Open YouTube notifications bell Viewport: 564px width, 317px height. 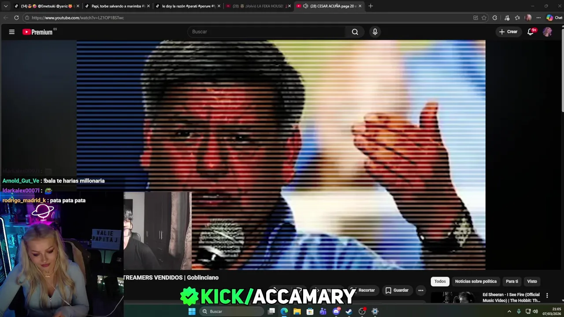coord(531,32)
